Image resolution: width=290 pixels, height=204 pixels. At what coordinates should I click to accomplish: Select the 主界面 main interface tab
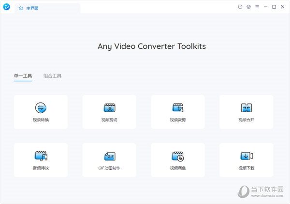(47, 8)
